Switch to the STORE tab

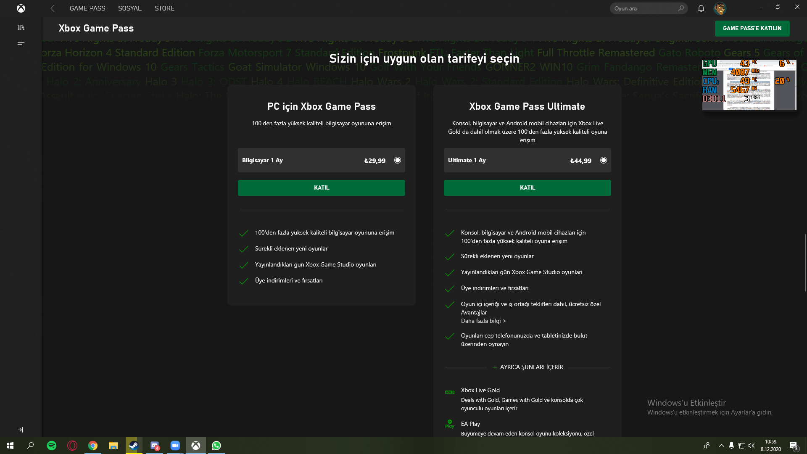click(x=164, y=8)
